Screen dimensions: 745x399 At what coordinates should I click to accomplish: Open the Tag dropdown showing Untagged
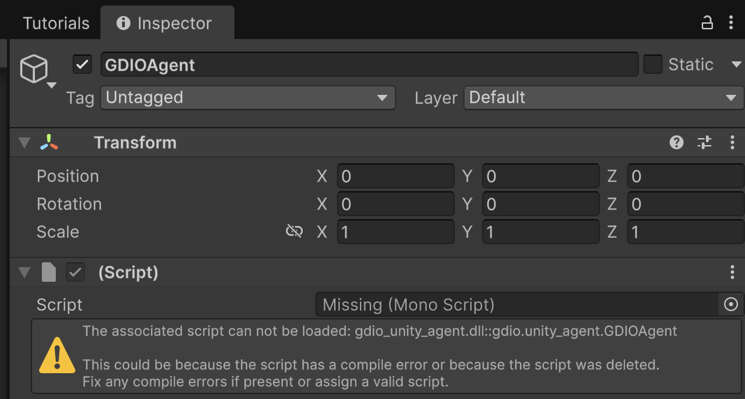pos(248,98)
